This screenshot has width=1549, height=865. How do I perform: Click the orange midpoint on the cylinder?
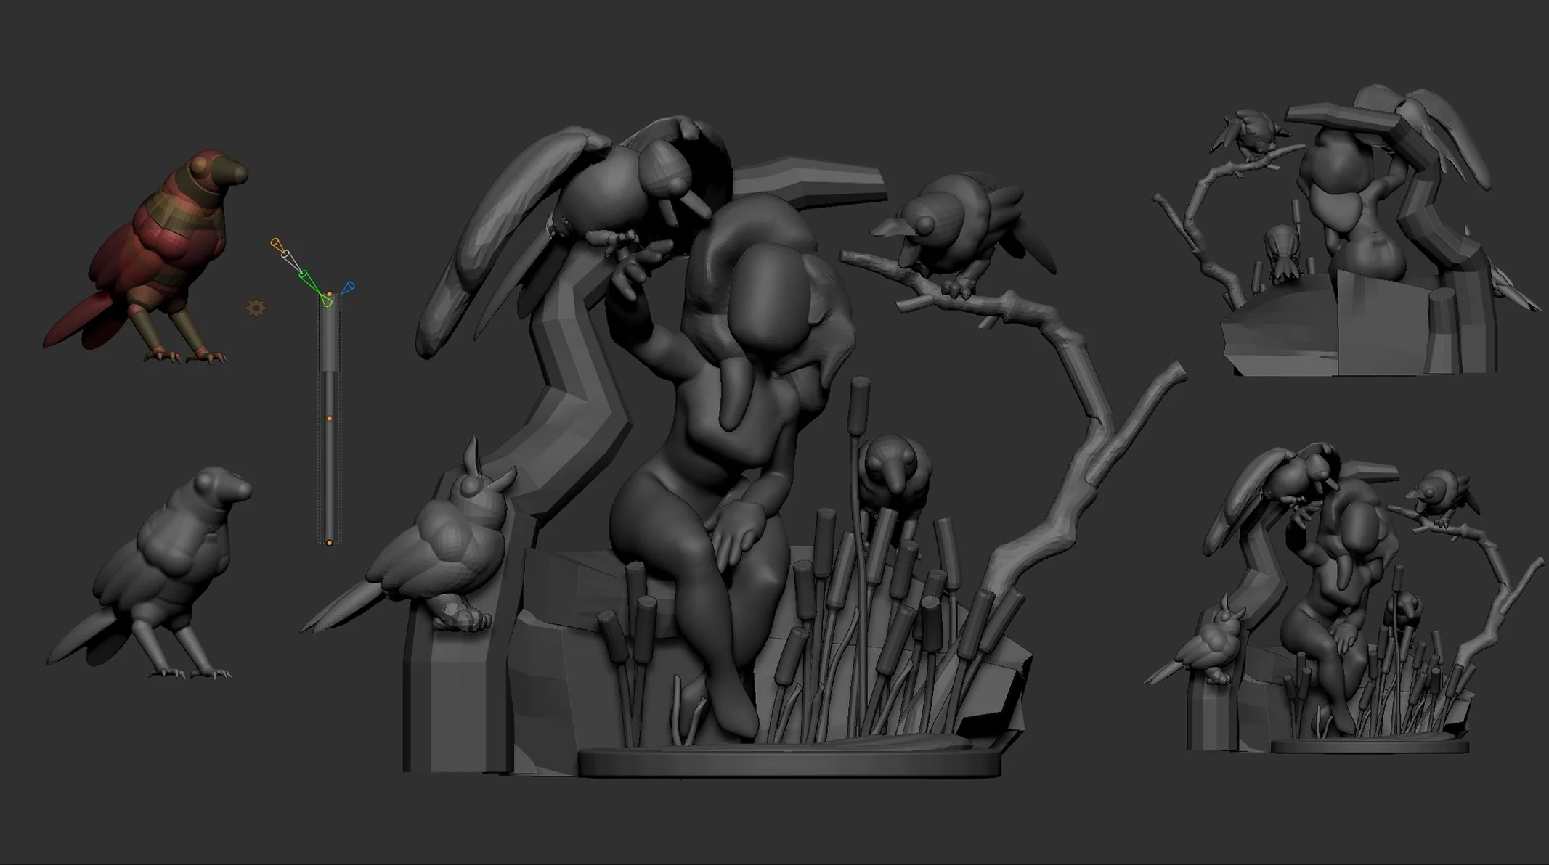pyautogui.click(x=329, y=419)
